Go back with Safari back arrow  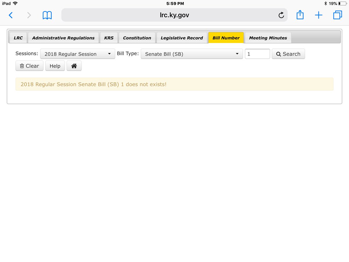click(10, 15)
